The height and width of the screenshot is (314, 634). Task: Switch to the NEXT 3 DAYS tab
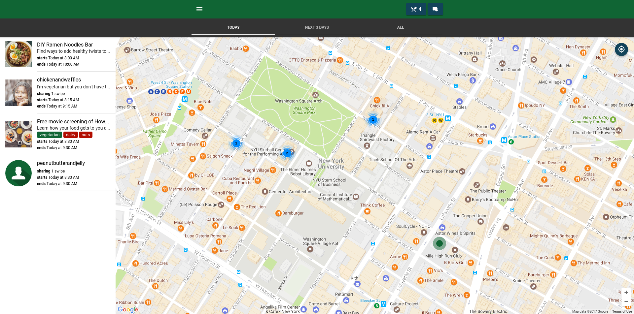(317, 27)
